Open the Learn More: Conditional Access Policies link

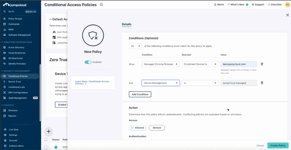tap(92, 83)
